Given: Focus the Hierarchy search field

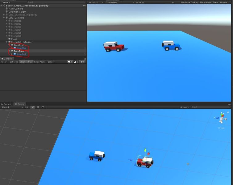Looking at the screenshot, I should [56, 2].
